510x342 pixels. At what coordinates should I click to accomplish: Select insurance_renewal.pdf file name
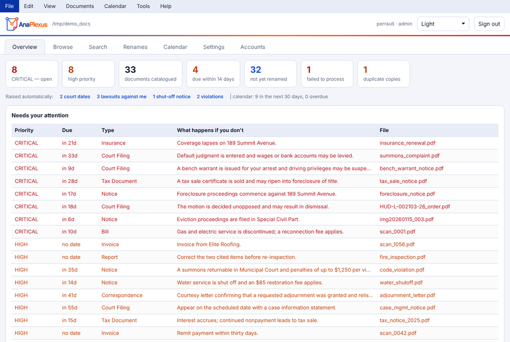(407, 143)
